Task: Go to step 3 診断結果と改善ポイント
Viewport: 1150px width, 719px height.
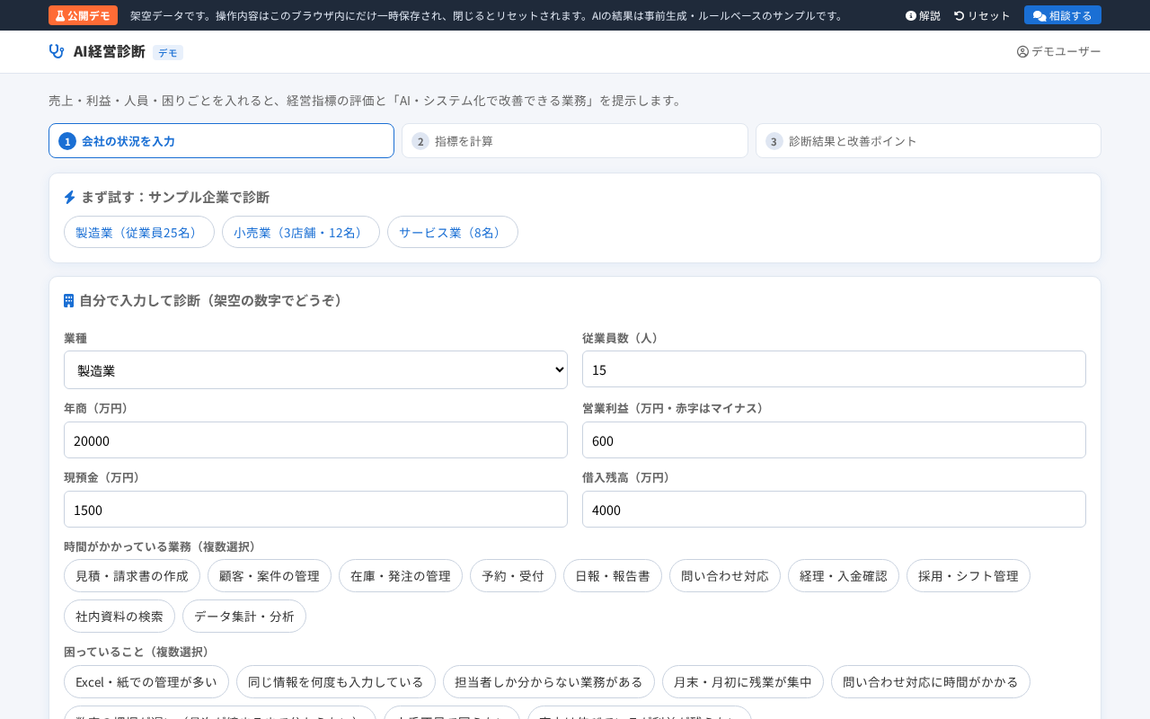Action: click(928, 141)
